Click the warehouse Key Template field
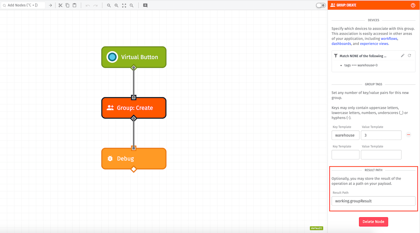 tap(345, 135)
